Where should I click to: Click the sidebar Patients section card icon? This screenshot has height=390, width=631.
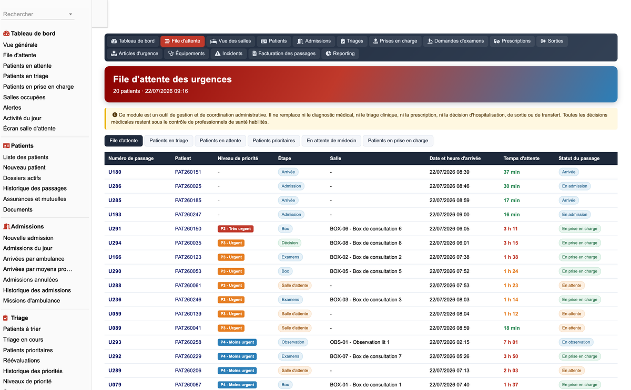point(6,146)
